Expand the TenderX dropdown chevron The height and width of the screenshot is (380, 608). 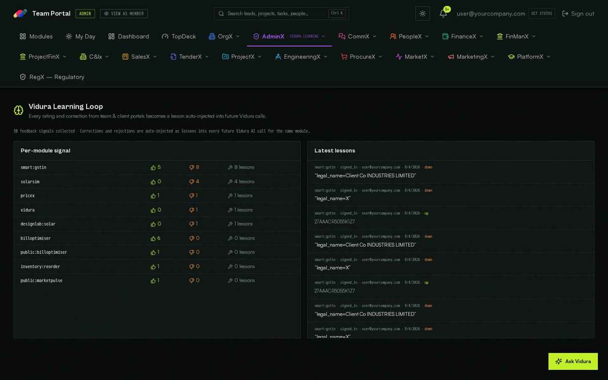207,57
